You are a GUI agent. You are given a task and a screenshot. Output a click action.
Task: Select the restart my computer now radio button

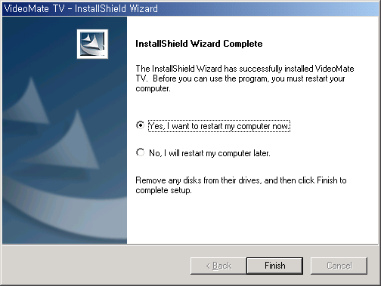tap(140, 125)
